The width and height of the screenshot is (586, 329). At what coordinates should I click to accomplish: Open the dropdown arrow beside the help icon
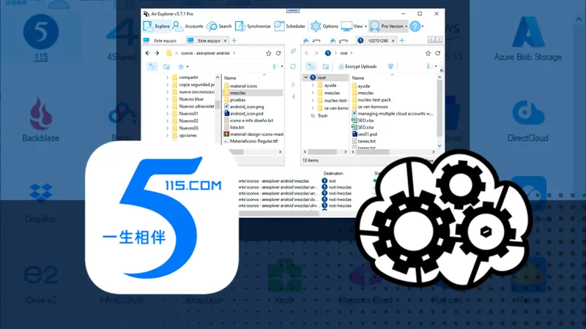tap(423, 26)
